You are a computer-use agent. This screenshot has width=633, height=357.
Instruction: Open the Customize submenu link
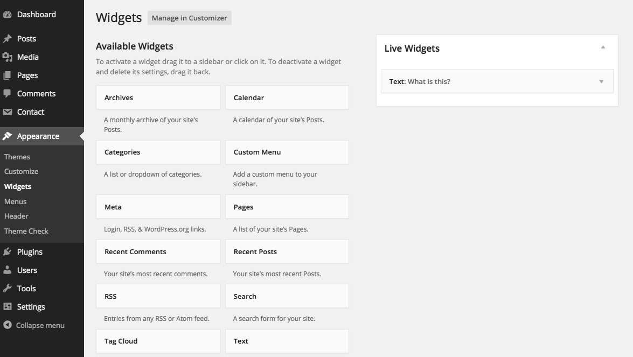(x=21, y=172)
